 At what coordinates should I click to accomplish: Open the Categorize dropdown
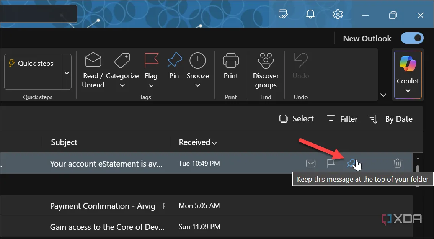click(122, 85)
